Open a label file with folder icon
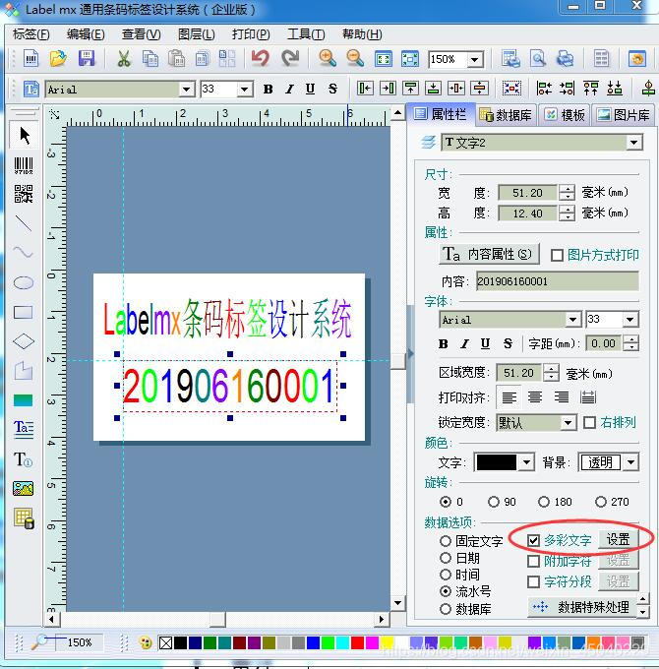This screenshot has height=669, width=659. (58, 58)
